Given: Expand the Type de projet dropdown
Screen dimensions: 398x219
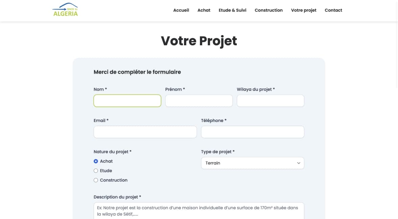Looking at the screenshot, I should 253,163.
